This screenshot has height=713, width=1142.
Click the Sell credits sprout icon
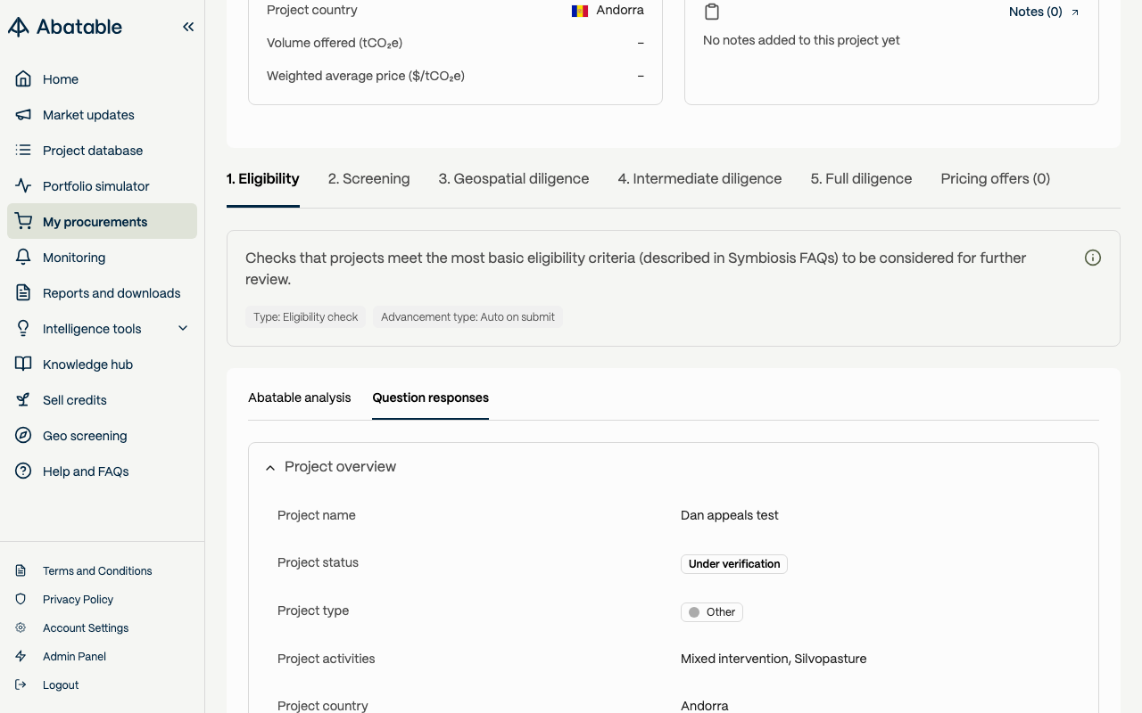point(24,400)
